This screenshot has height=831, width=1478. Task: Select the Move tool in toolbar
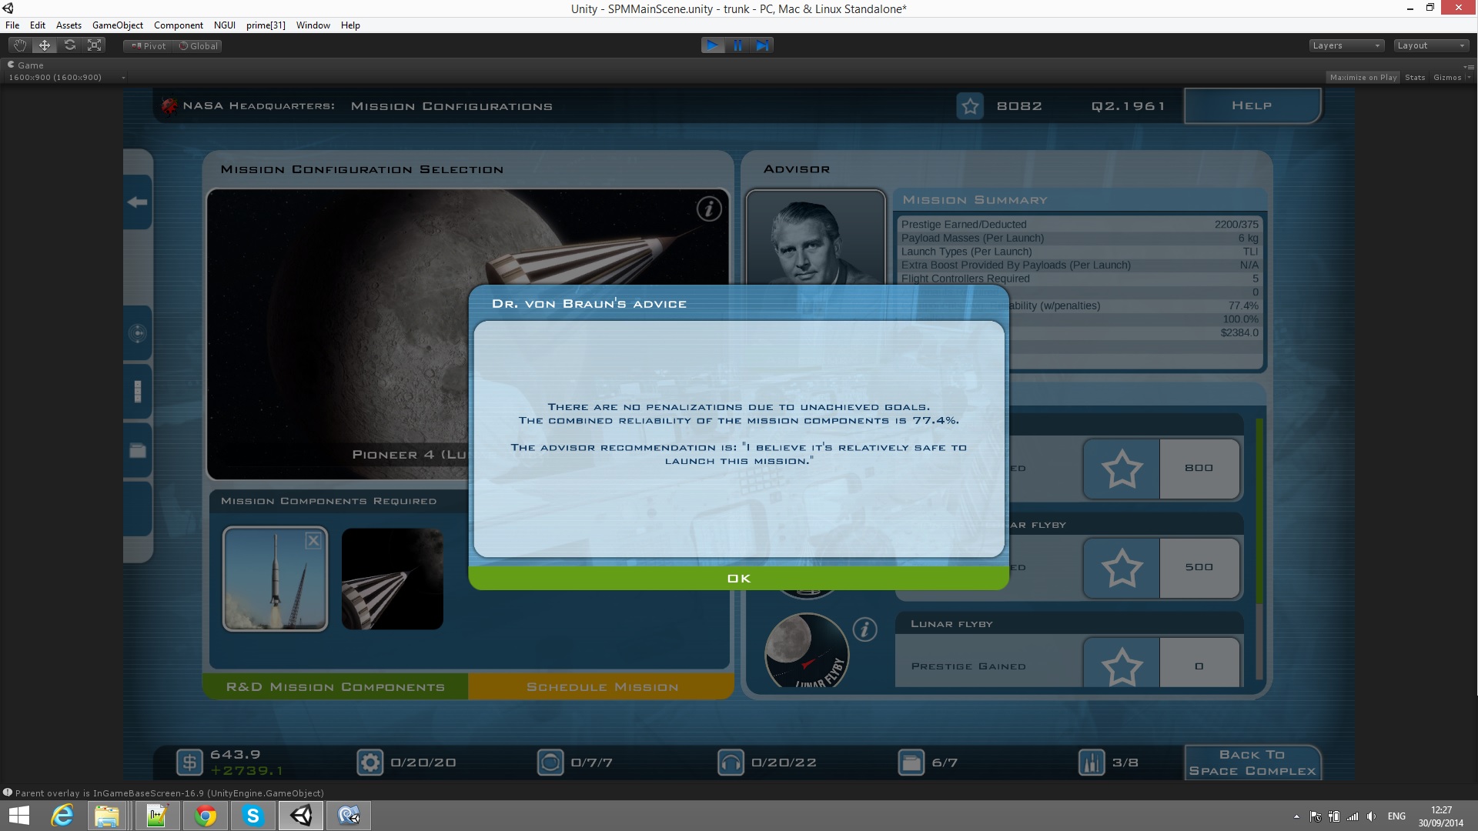[45, 45]
